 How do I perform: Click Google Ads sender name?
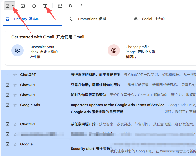pyautogui.click(x=30, y=105)
